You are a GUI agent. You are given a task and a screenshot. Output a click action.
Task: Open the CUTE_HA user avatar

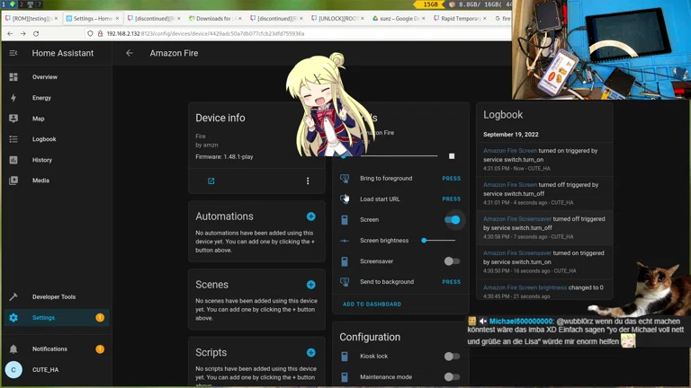pyautogui.click(x=13, y=369)
